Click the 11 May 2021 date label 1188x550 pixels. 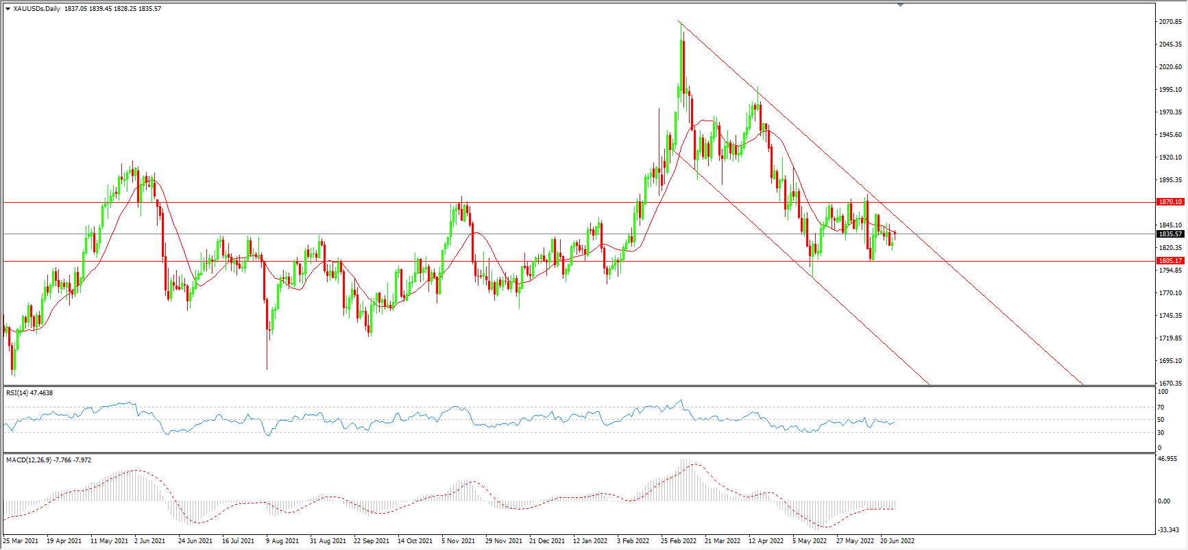[109, 541]
